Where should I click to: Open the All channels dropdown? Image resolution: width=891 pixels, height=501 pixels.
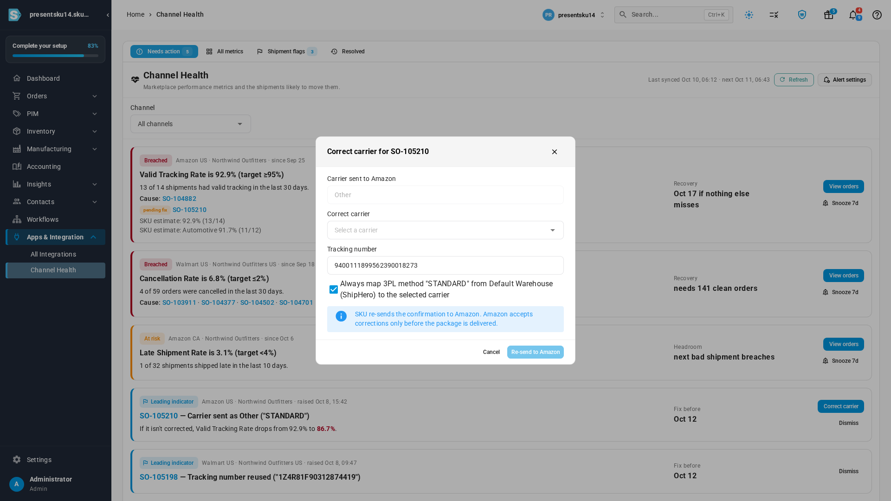tap(191, 124)
